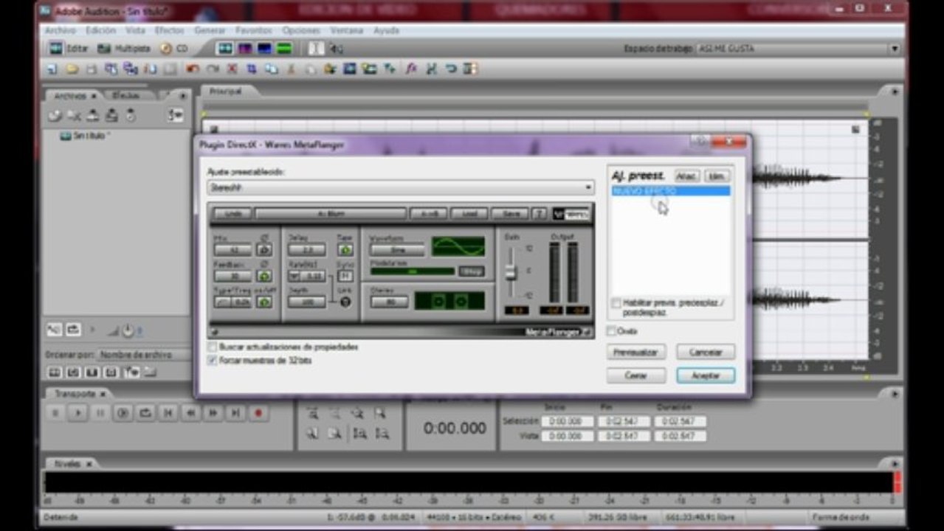The image size is (944, 531).
Task: Click the red undo arrow toolbar icon
Action: pyautogui.click(x=193, y=69)
